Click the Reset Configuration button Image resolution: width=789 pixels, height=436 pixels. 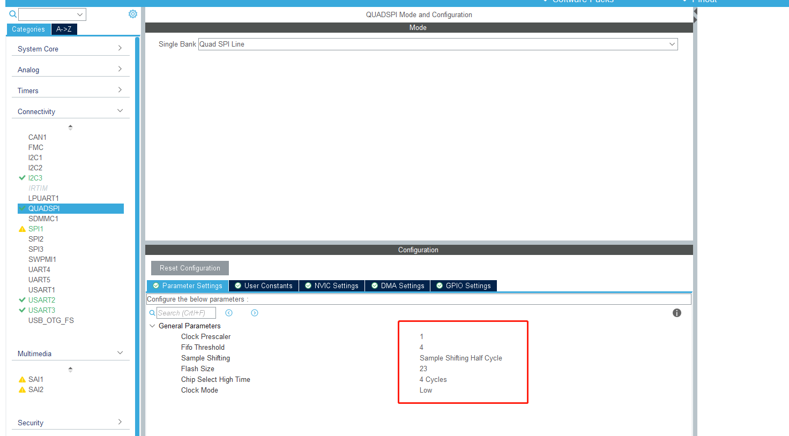tap(189, 268)
